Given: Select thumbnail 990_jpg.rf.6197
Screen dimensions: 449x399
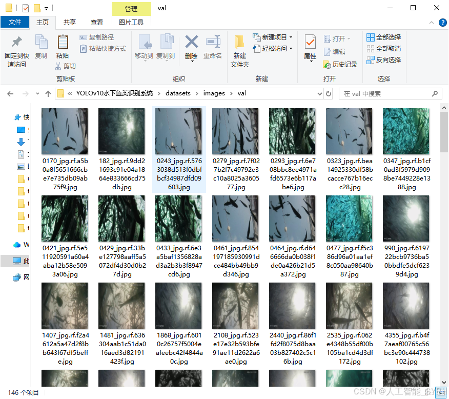Looking at the screenshot, I should click(406, 218).
